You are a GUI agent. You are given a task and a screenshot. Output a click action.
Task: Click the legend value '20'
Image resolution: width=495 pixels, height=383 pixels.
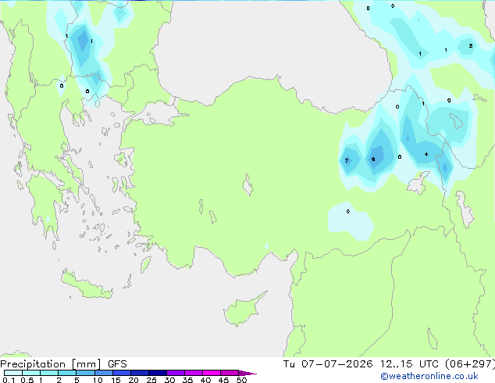coord(134,380)
